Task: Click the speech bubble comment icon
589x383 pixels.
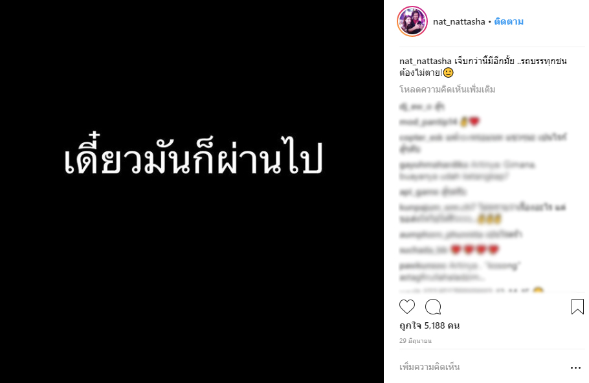Action: coord(433,307)
